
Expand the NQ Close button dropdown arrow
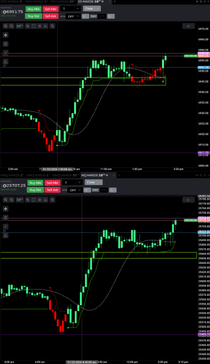click(100, 182)
